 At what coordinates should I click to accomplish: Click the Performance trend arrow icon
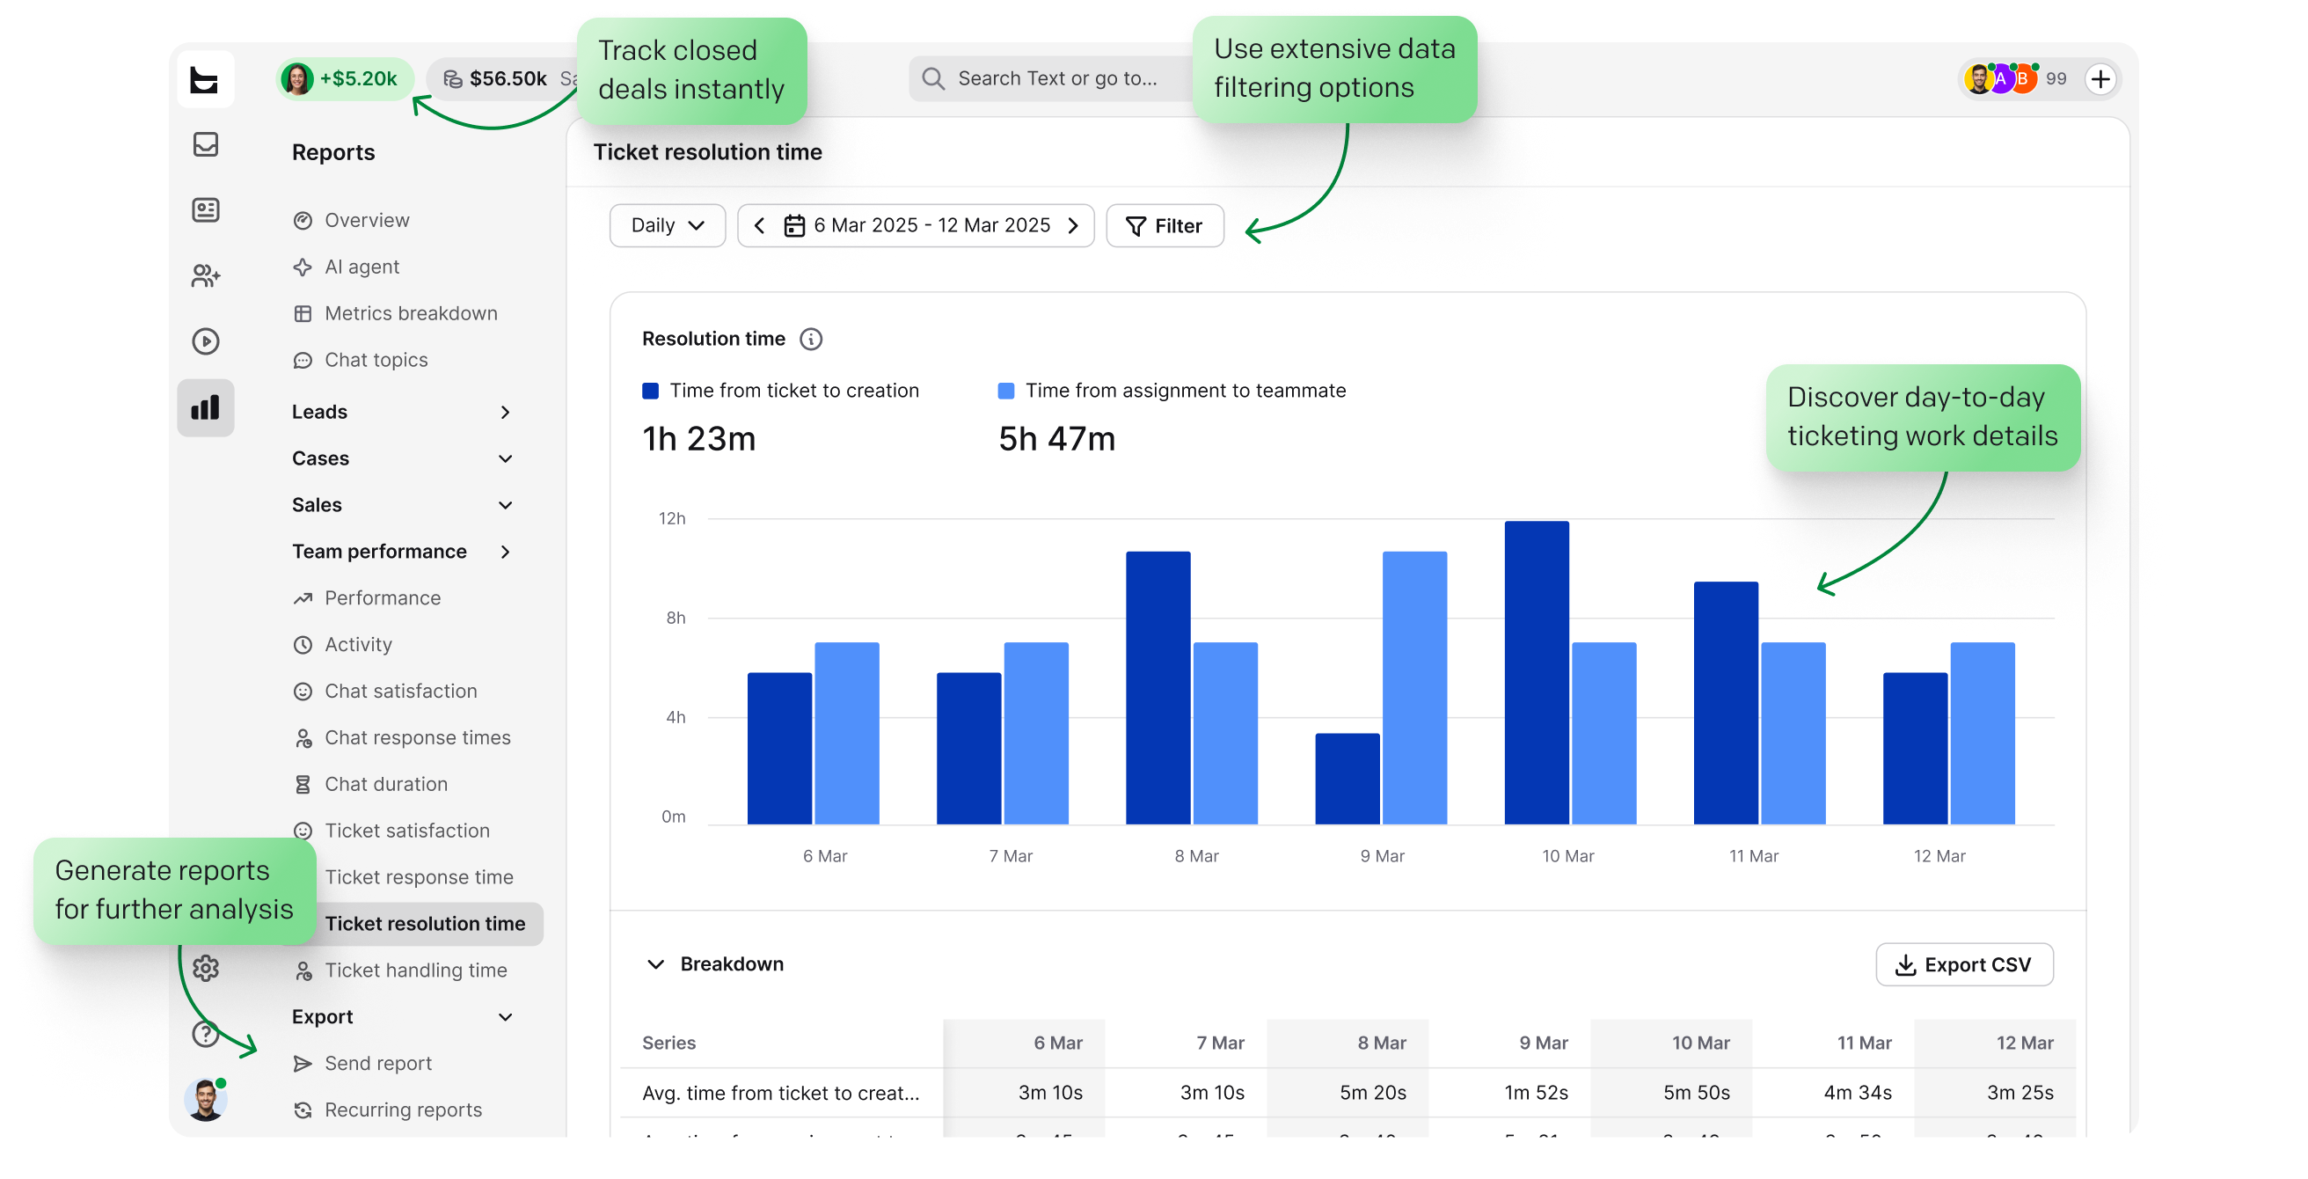point(303,599)
